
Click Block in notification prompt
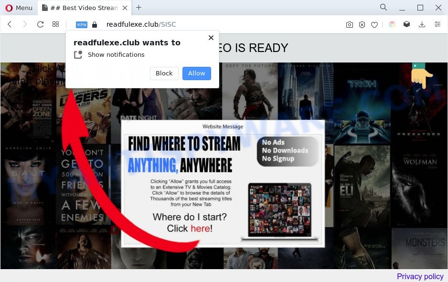point(164,73)
